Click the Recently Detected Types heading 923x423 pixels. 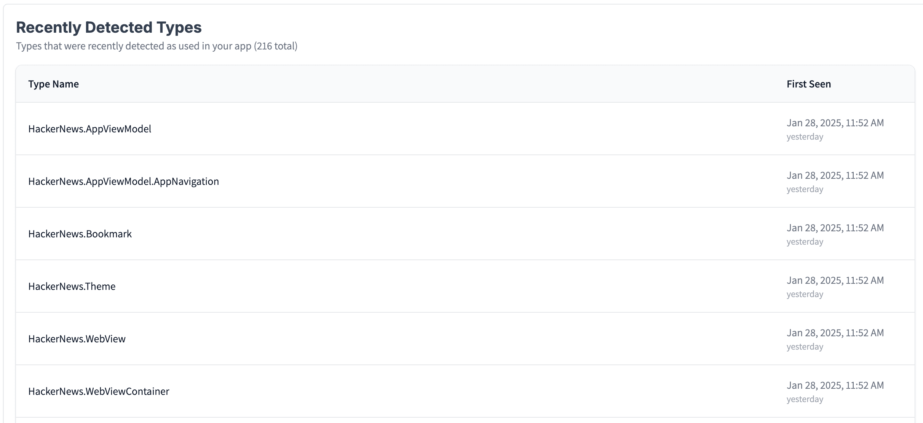[x=109, y=27]
